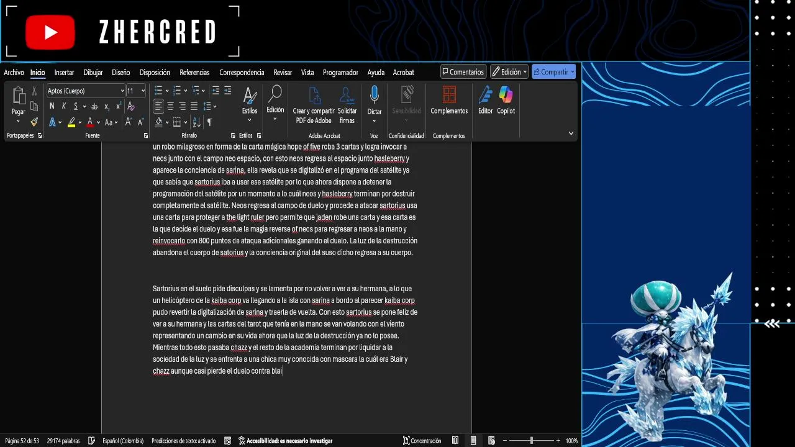Select the Format Painter brush icon
The image size is (795, 447).
34,122
